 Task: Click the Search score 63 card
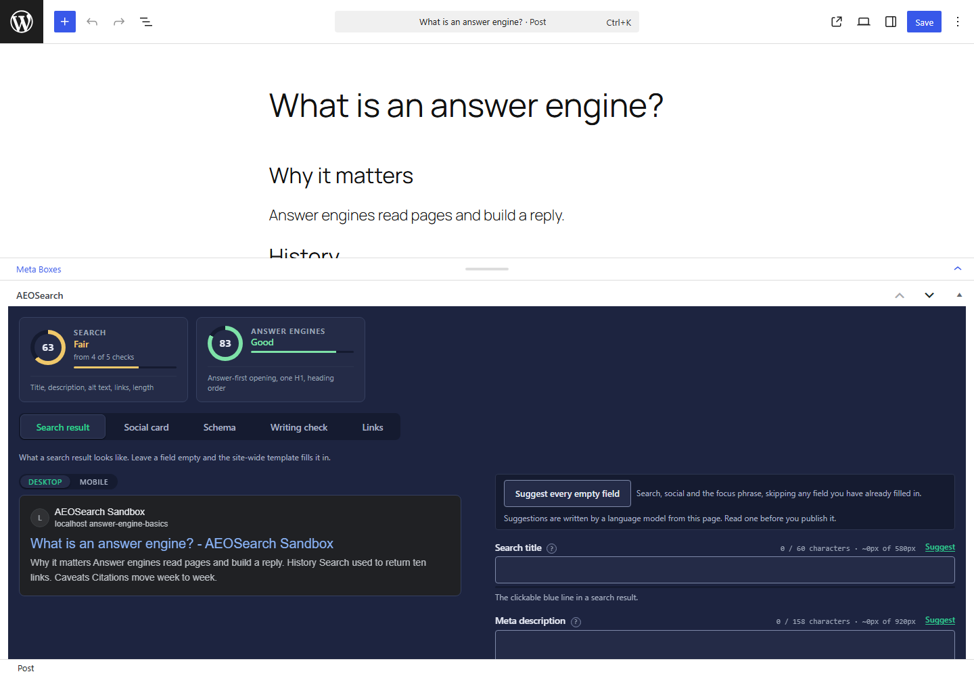[x=103, y=360]
